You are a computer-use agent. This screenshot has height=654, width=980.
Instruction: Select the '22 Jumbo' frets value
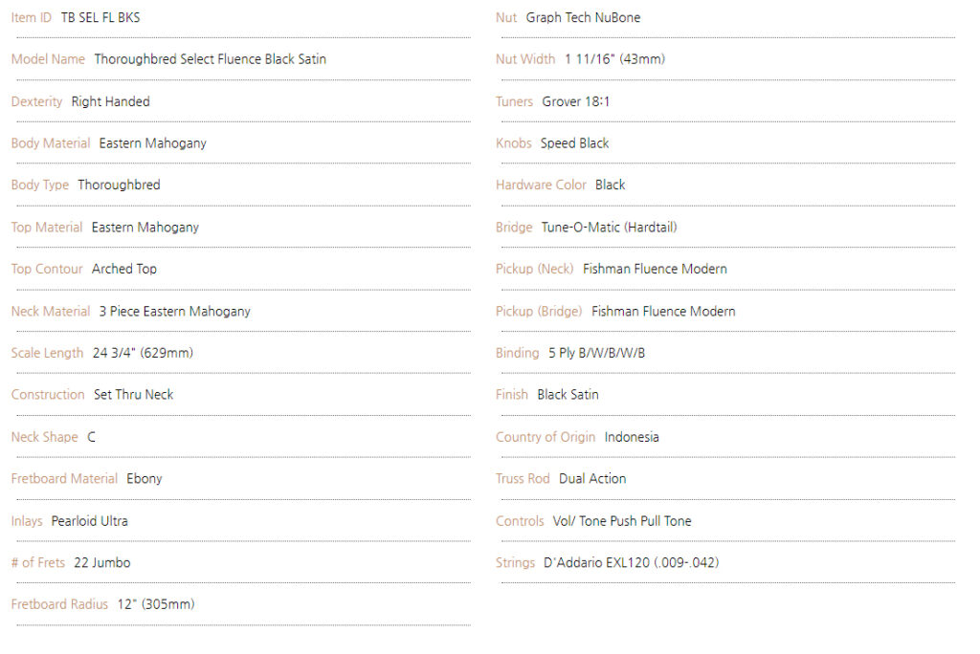tap(101, 563)
